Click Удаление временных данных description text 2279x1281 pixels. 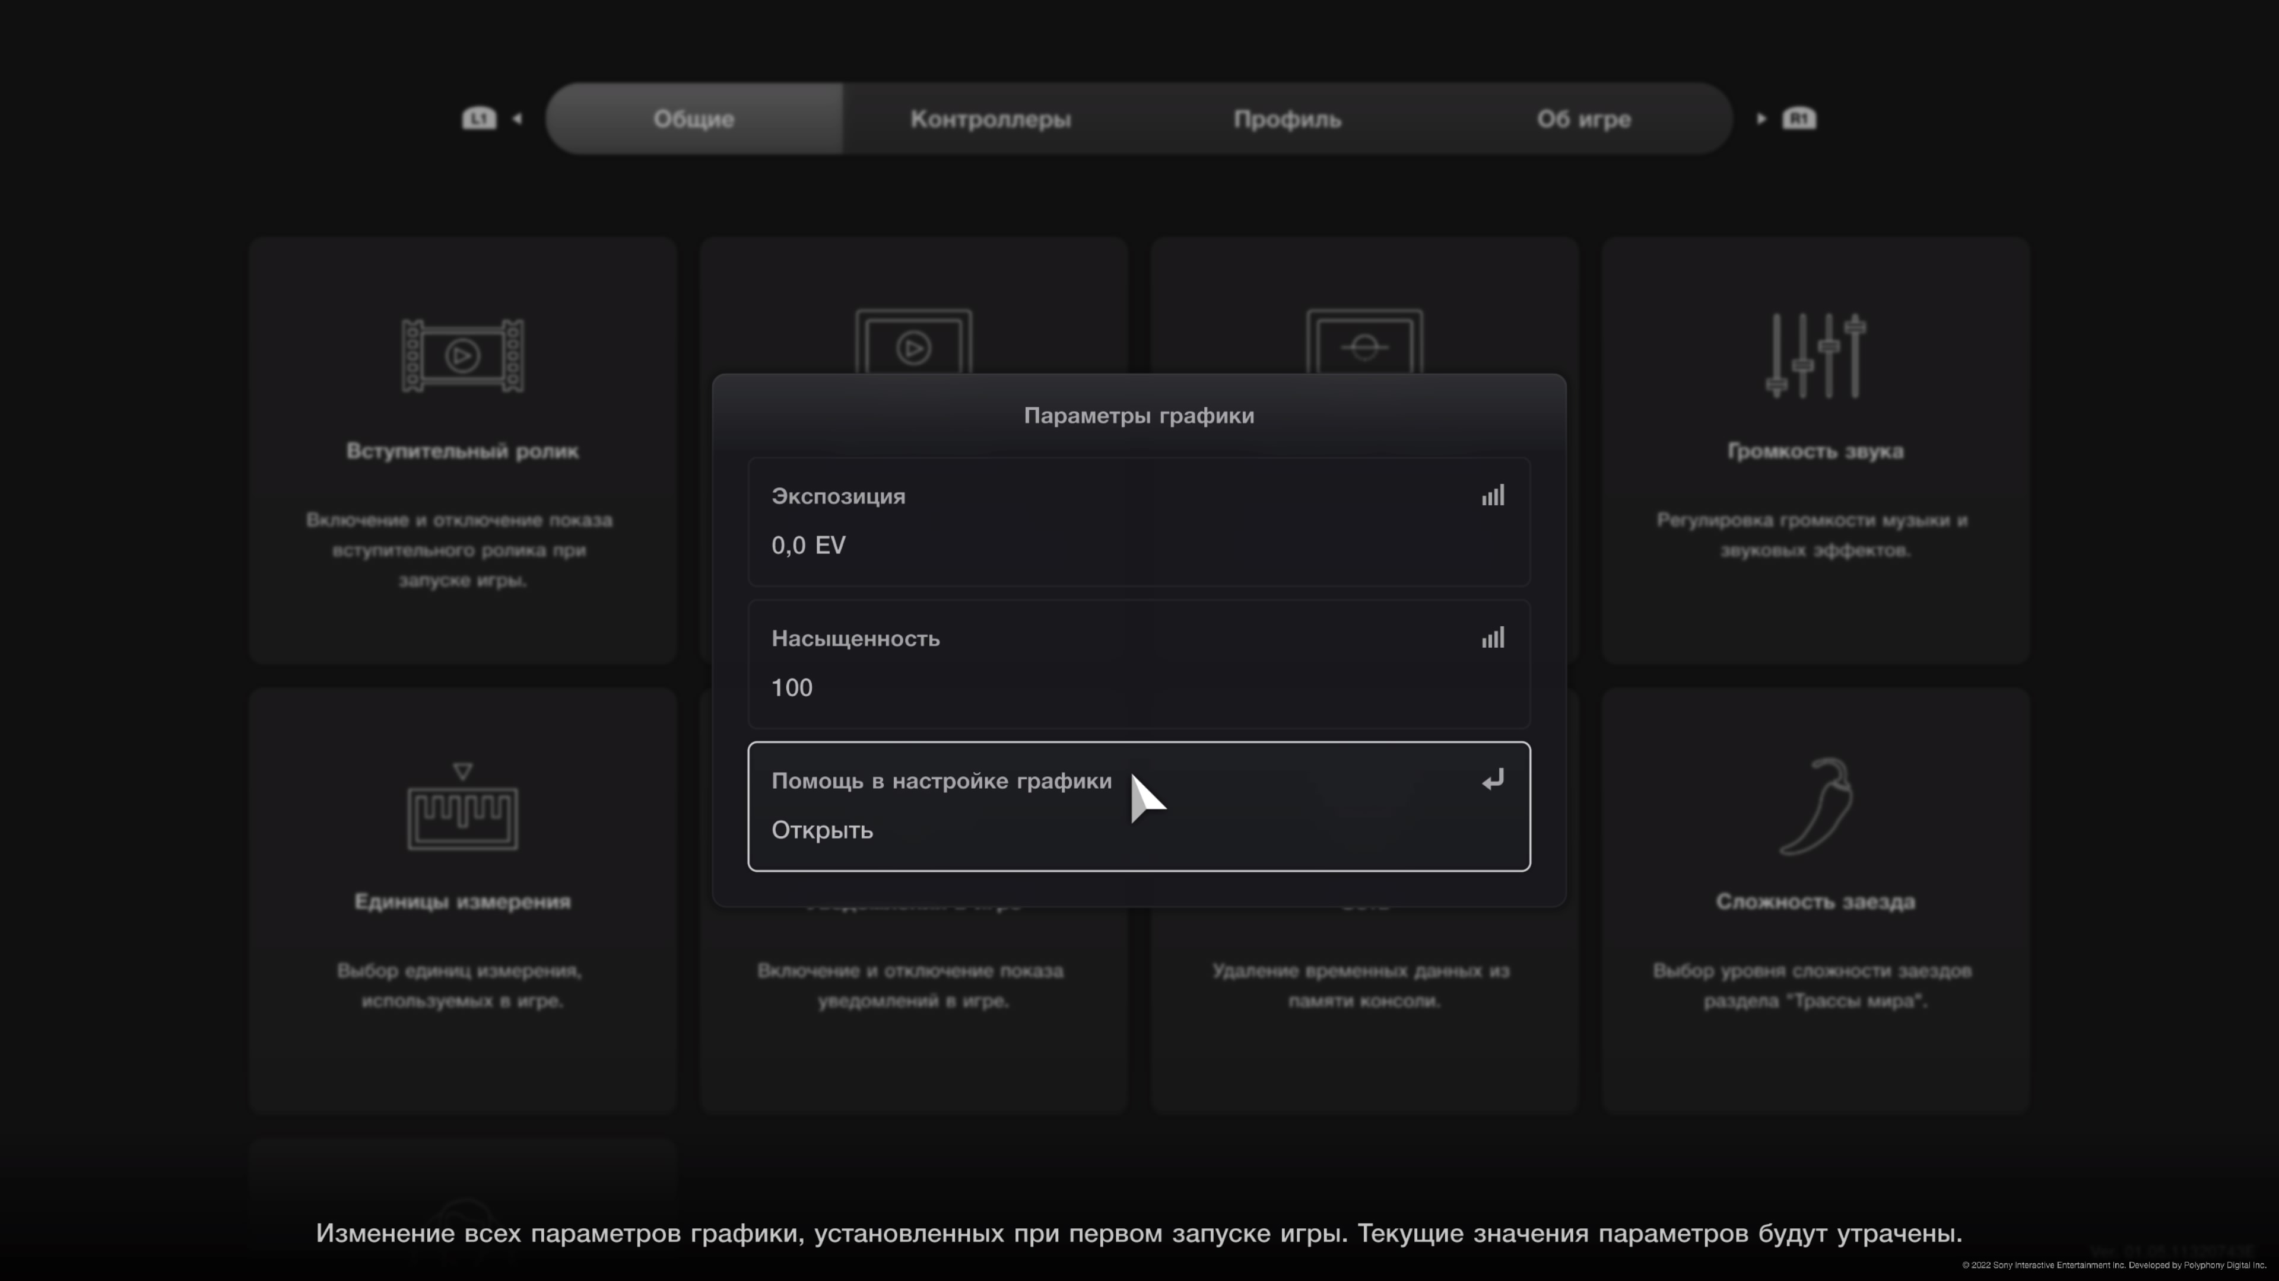pyautogui.click(x=1363, y=986)
